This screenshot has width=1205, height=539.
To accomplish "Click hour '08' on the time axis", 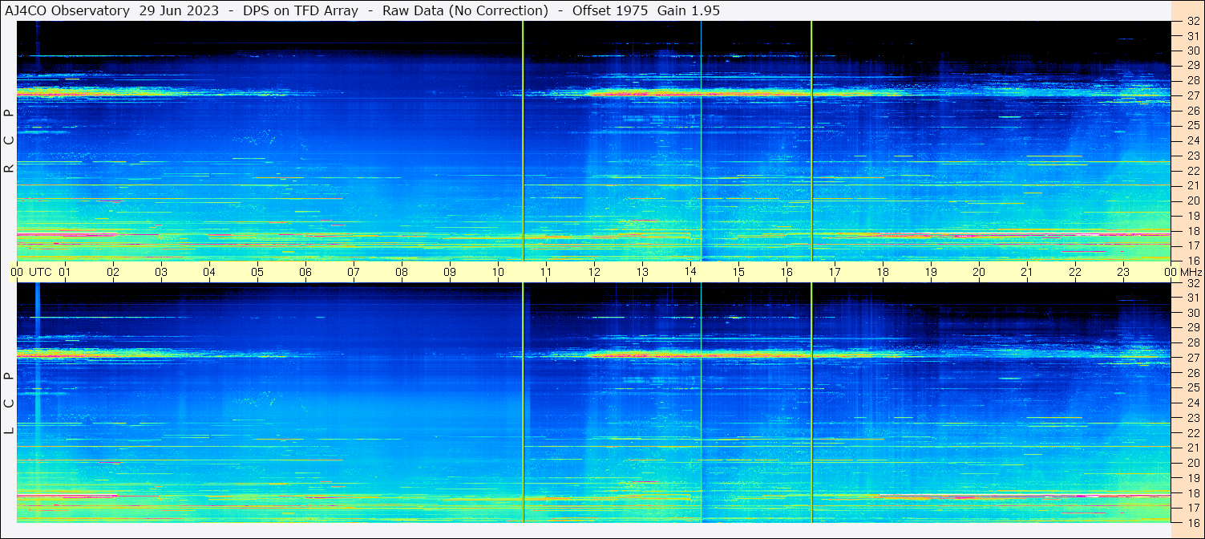I will [x=402, y=272].
